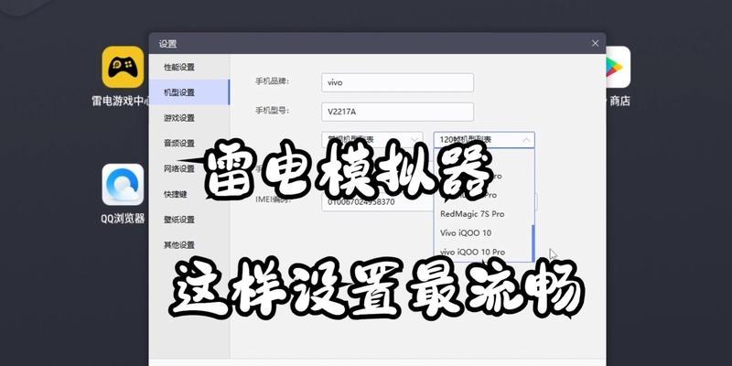Open the 游戏设置 tab
Image resolution: width=732 pixels, height=366 pixels.
189,118
